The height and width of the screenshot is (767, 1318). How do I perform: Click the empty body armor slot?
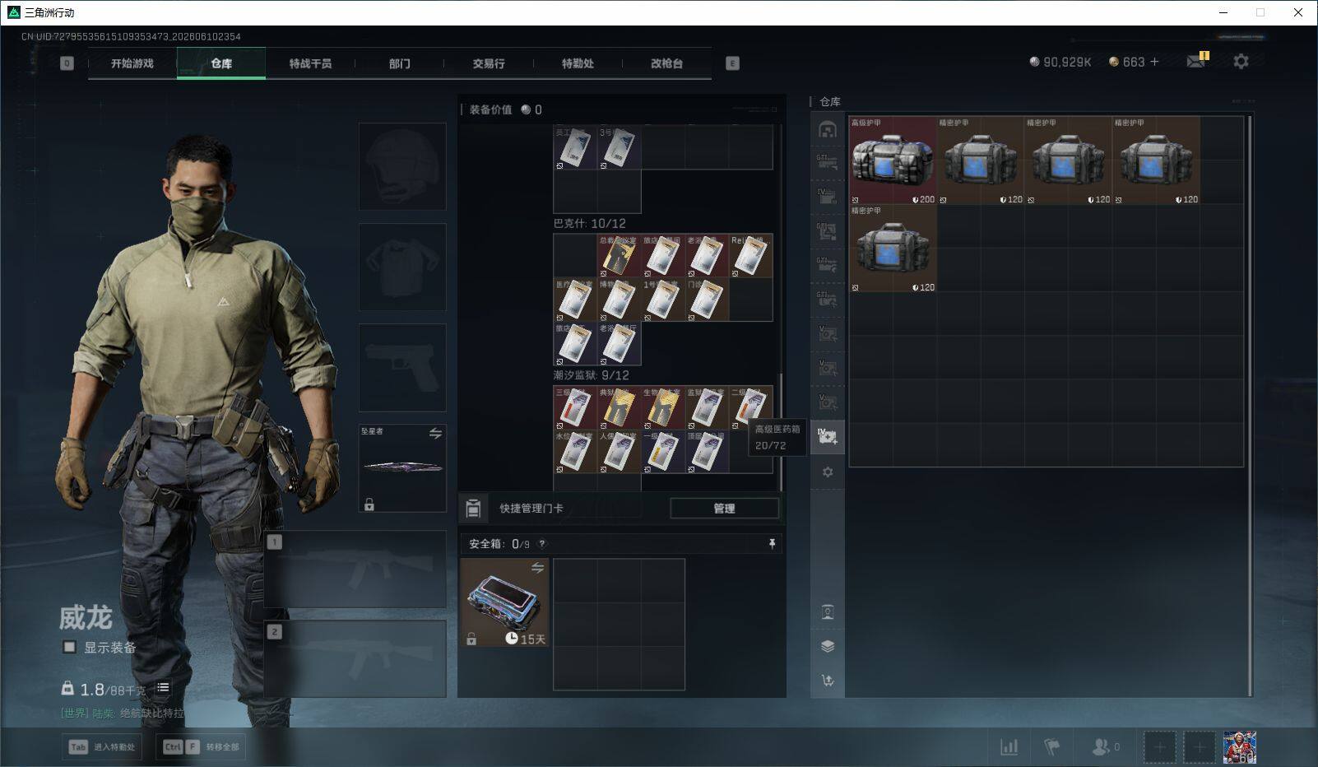[402, 267]
